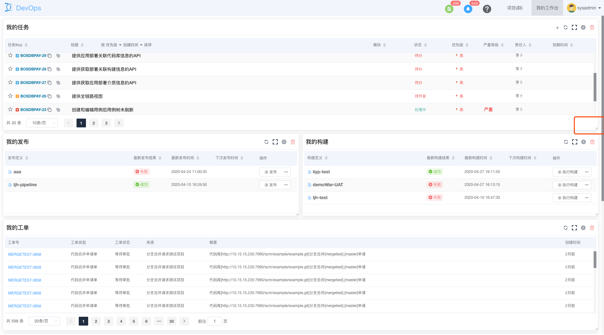The image size is (604, 335).
Task: Open the icon beside BOSDBPAY-28 copy icon
Action: pos(58,69)
